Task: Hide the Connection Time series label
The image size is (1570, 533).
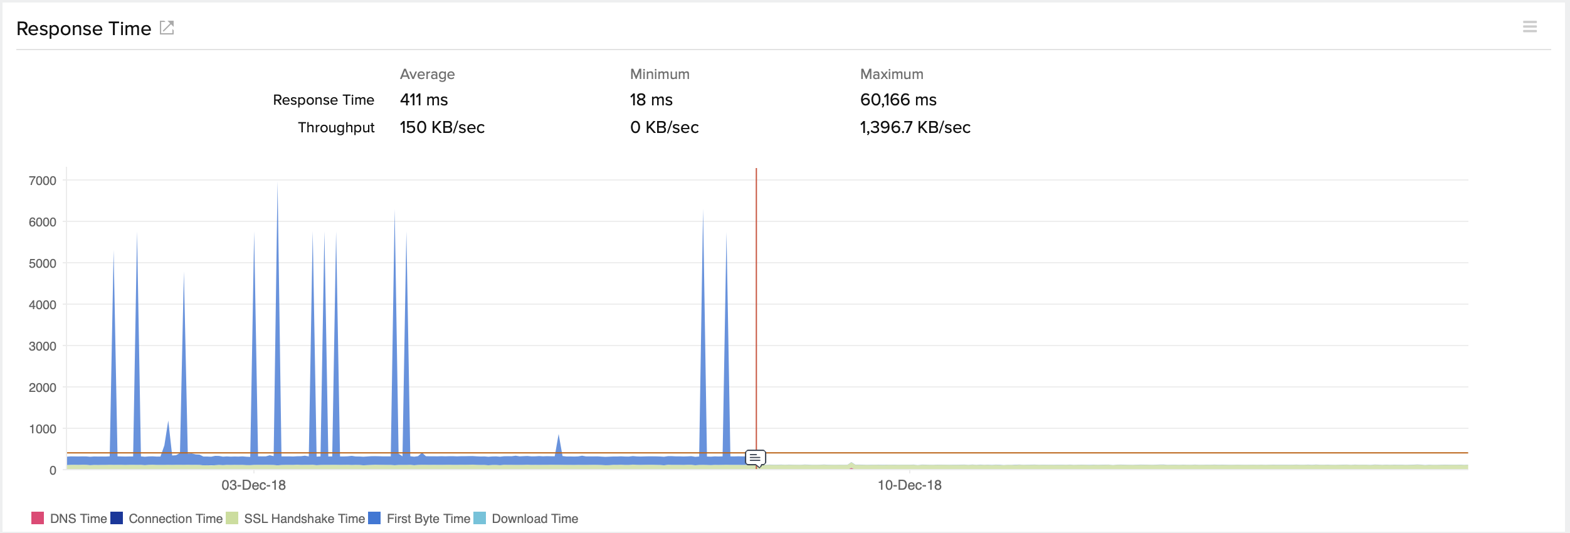Action: (x=176, y=519)
